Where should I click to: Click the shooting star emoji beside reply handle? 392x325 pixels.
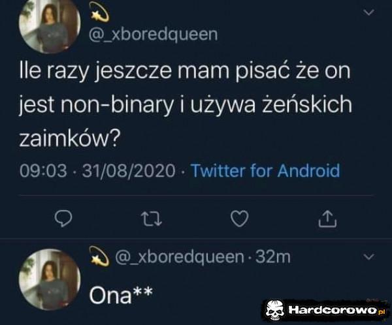click(x=99, y=256)
